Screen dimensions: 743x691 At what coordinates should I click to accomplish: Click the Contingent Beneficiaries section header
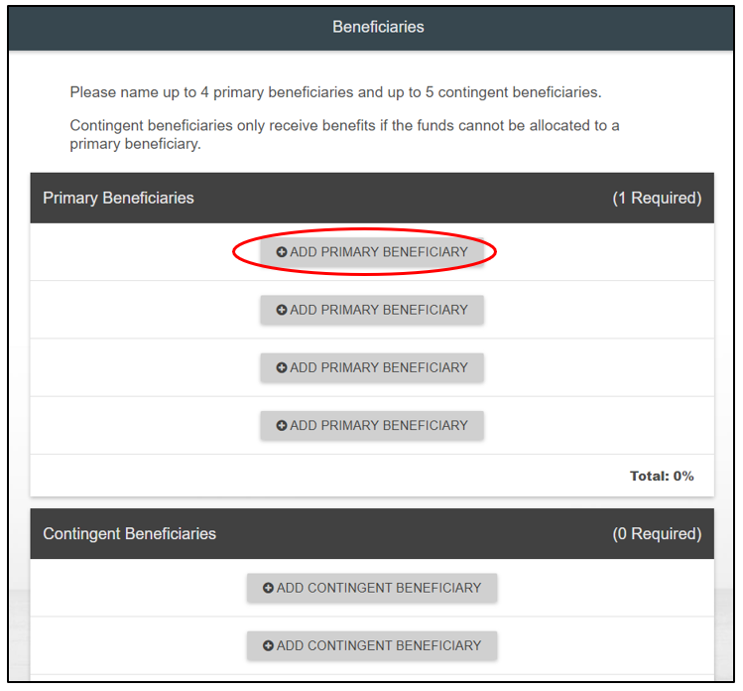click(x=130, y=533)
